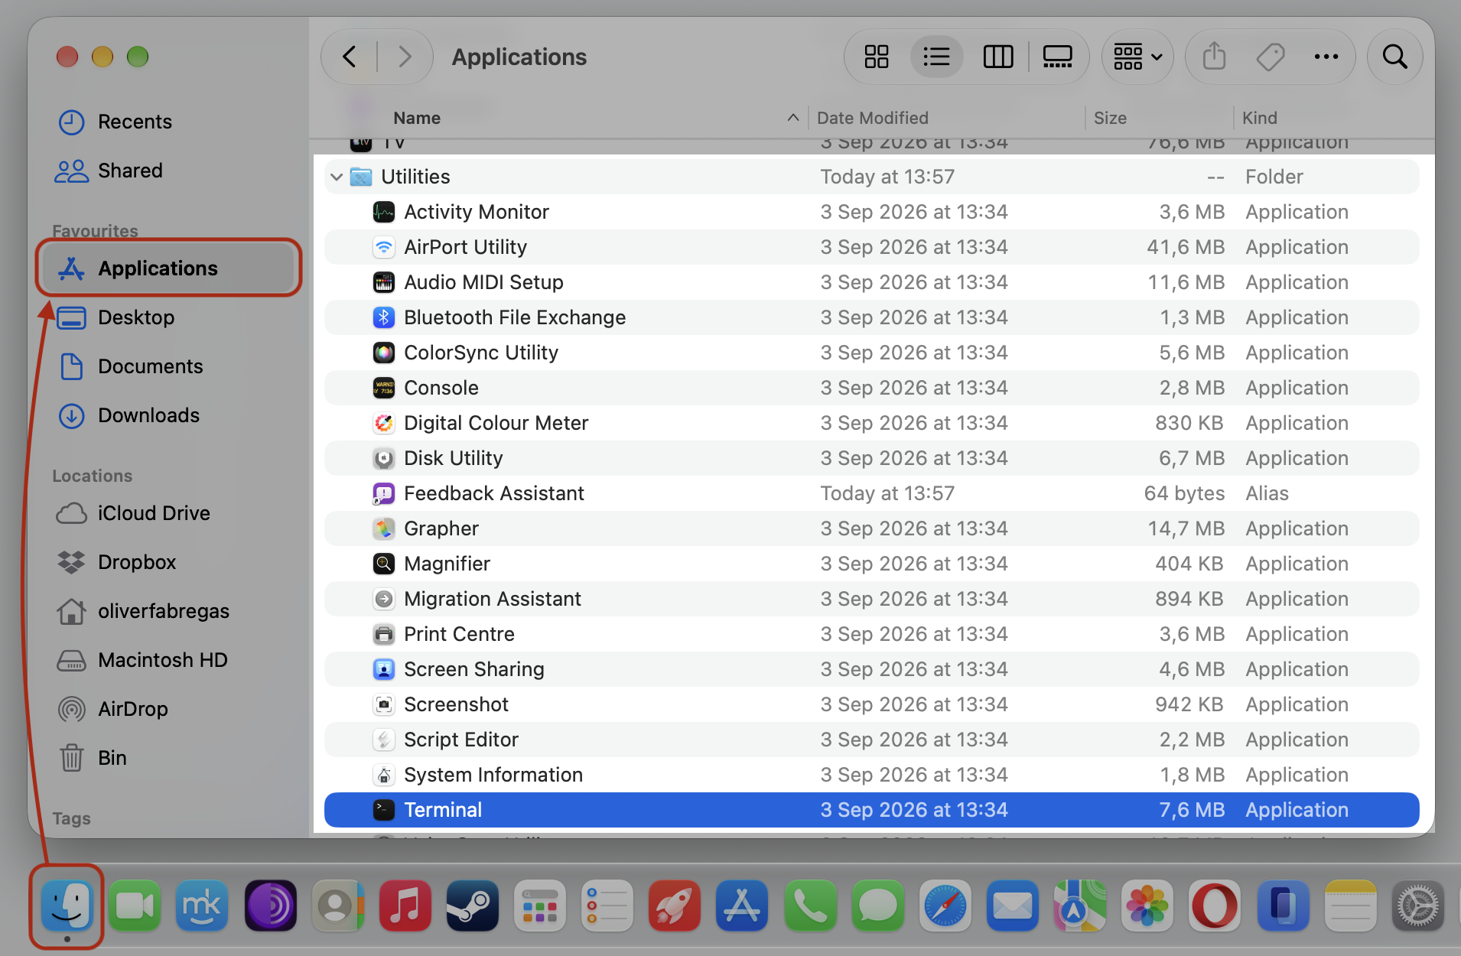Switch to gallery view
This screenshot has width=1461, height=956.
click(1057, 57)
